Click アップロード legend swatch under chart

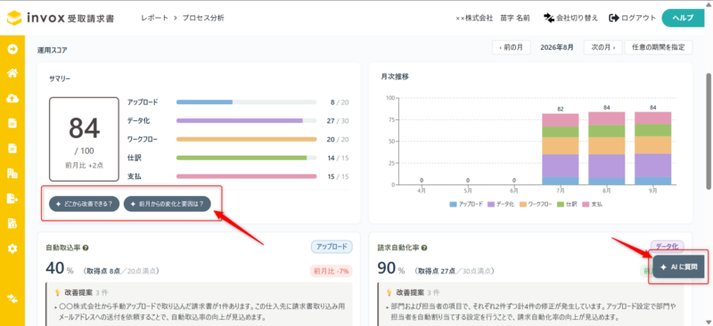point(453,204)
